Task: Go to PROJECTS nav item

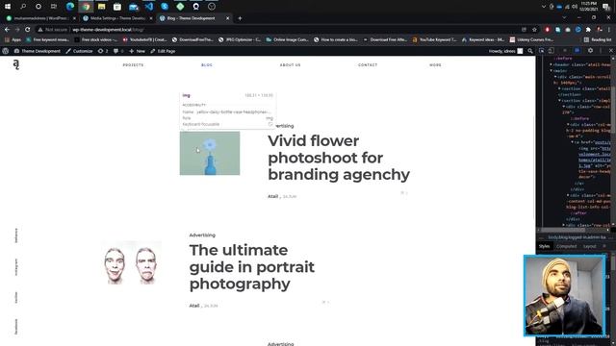Action: 133,65
